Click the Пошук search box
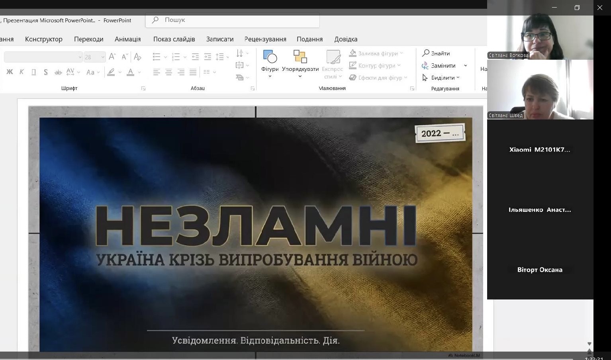This screenshot has height=360, width=611. click(x=232, y=20)
